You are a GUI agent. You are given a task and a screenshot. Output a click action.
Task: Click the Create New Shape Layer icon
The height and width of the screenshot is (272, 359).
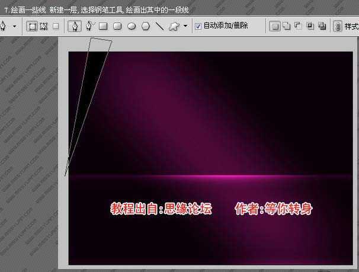coord(274,26)
